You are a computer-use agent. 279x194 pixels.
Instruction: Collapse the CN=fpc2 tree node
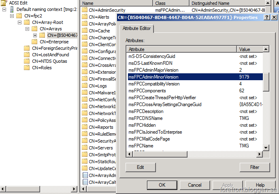pos(12,16)
